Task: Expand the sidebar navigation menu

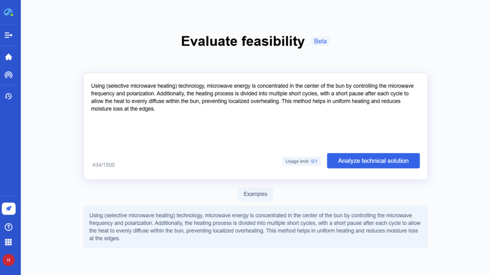Action: click(x=9, y=35)
